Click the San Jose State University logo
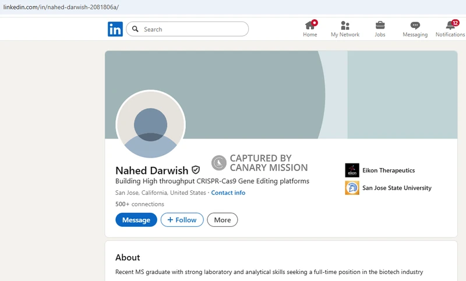This screenshot has width=466, height=281. (x=352, y=188)
